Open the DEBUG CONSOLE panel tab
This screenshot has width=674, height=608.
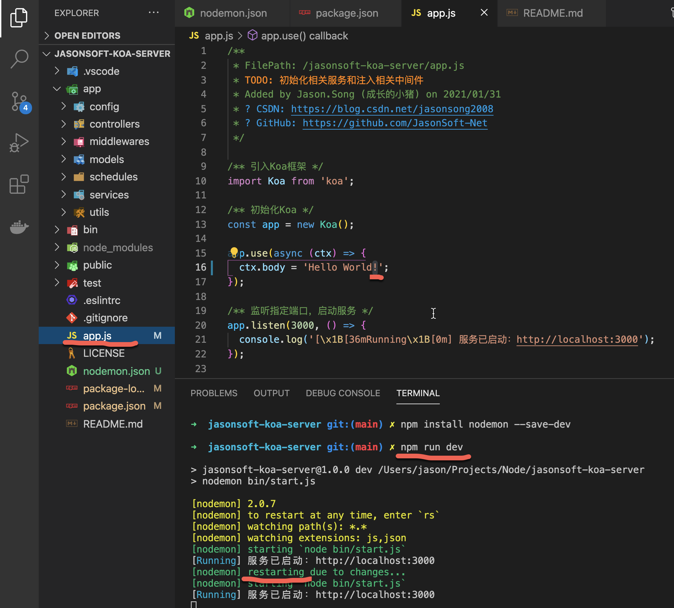tap(343, 393)
